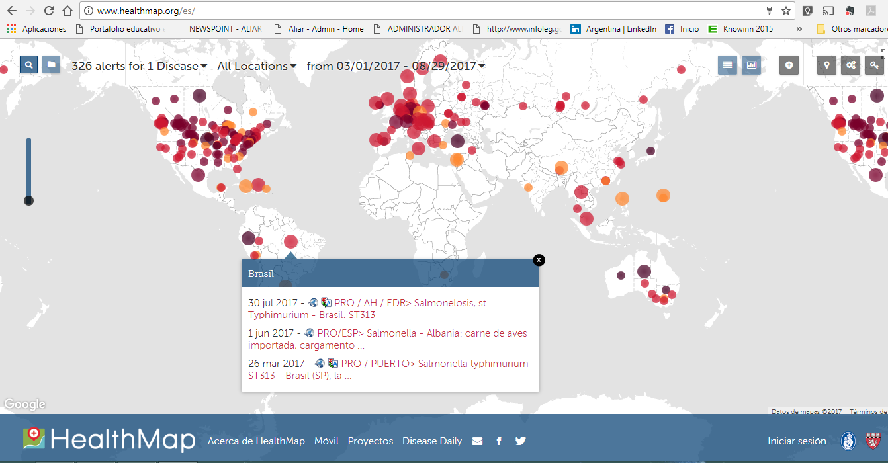
Task: Click the plus add-alert icon
Action: click(789, 65)
